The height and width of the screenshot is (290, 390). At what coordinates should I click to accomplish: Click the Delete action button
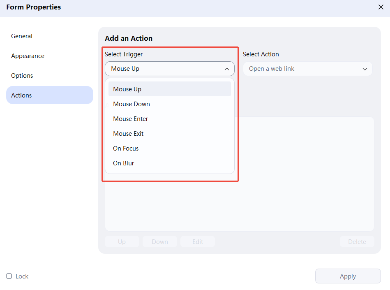point(357,242)
